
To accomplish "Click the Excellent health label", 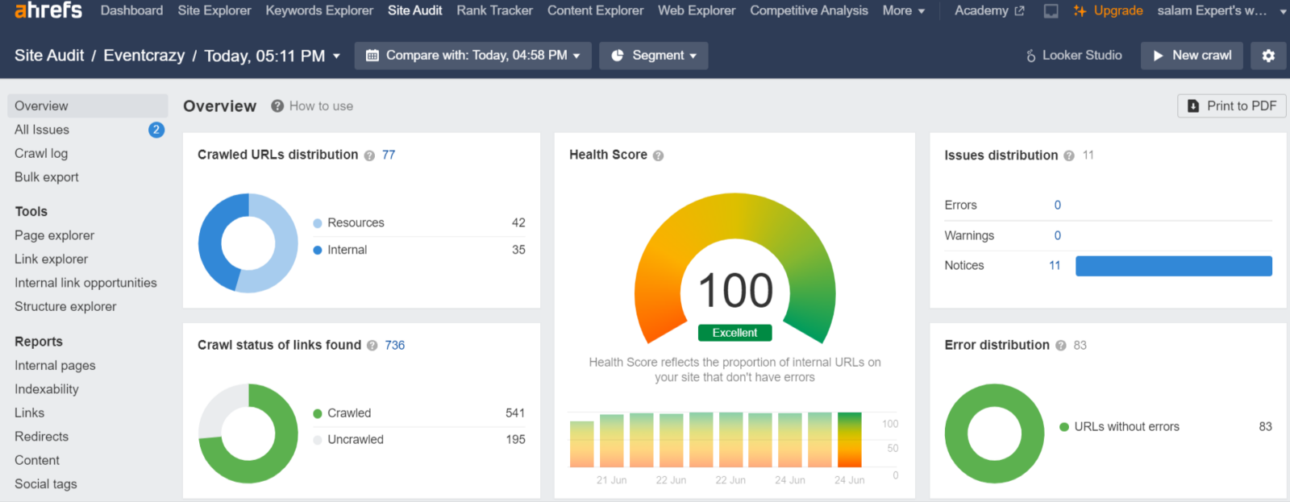I will click(x=735, y=333).
